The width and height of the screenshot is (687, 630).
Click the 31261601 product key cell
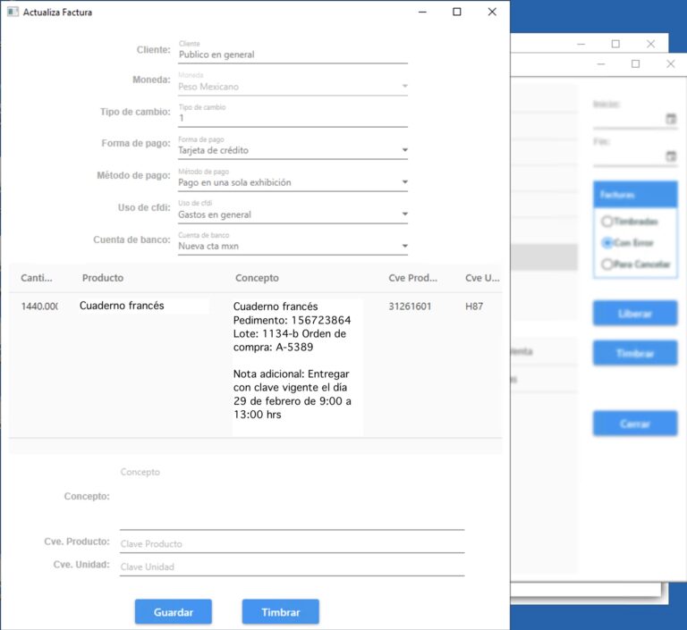(x=410, y=306)
